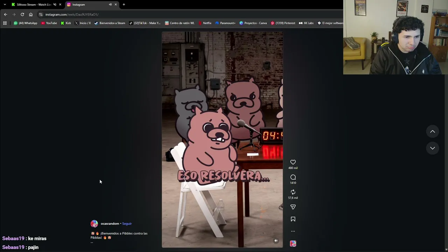
Task: Like the reel with the heart icon
Action: 293,162
